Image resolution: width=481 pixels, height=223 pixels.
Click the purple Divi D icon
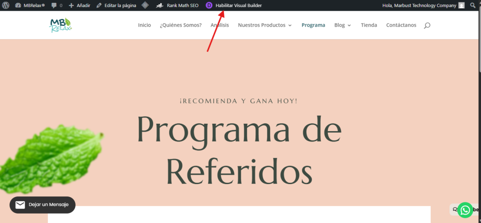tap(209, 6)
